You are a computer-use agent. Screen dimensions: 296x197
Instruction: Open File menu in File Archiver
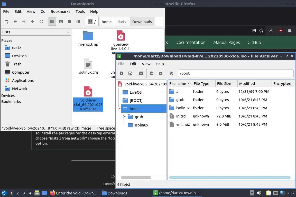tap(121, 64)
